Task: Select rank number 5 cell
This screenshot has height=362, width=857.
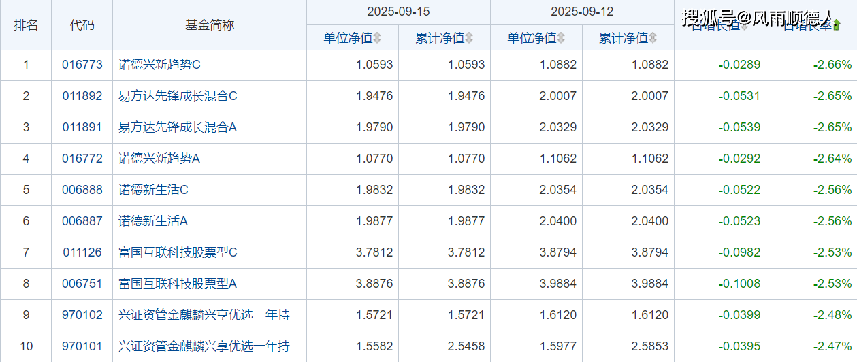Action: click(x=26, y=190)
